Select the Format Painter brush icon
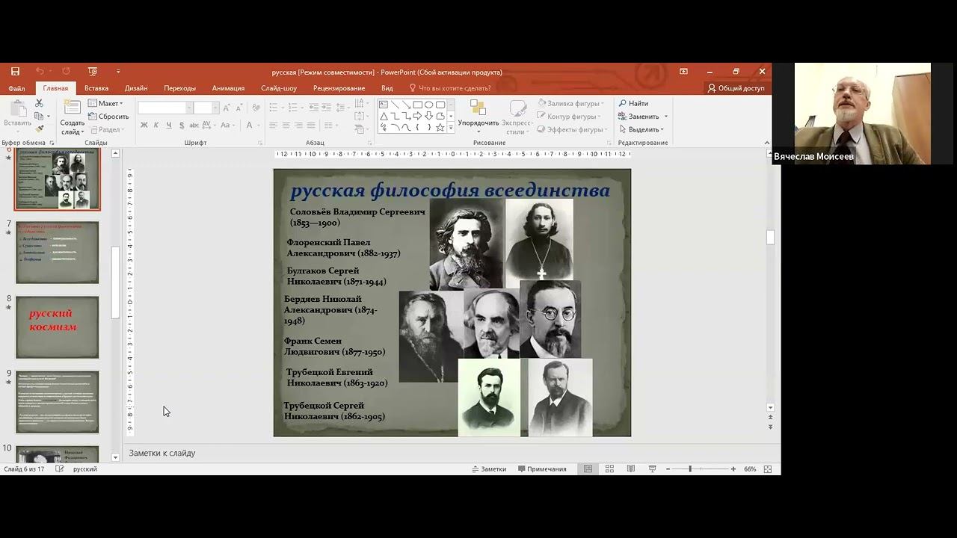 [40, 129]
